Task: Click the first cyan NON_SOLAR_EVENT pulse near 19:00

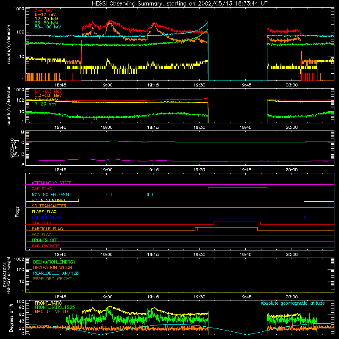Action: coord(109,193)
